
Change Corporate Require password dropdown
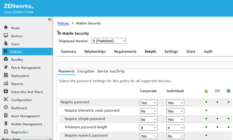point(149,103)
